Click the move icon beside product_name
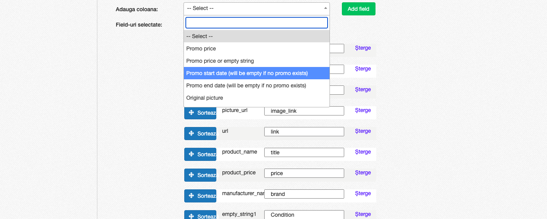The width and height of the screenshot is (547, 219). (191, 154)
